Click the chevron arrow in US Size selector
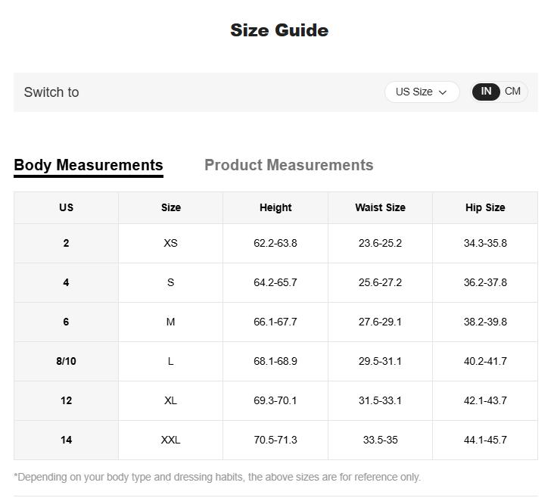This screenshot has height=498, width=554. [x=443, y=92]
